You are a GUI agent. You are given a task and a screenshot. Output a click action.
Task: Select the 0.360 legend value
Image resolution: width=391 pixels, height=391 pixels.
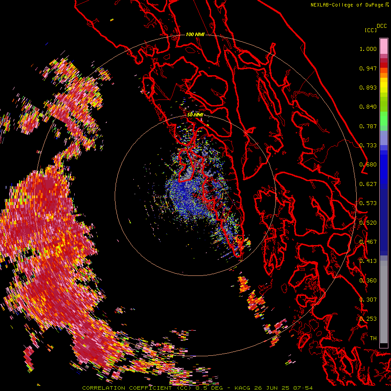[368, 281]
